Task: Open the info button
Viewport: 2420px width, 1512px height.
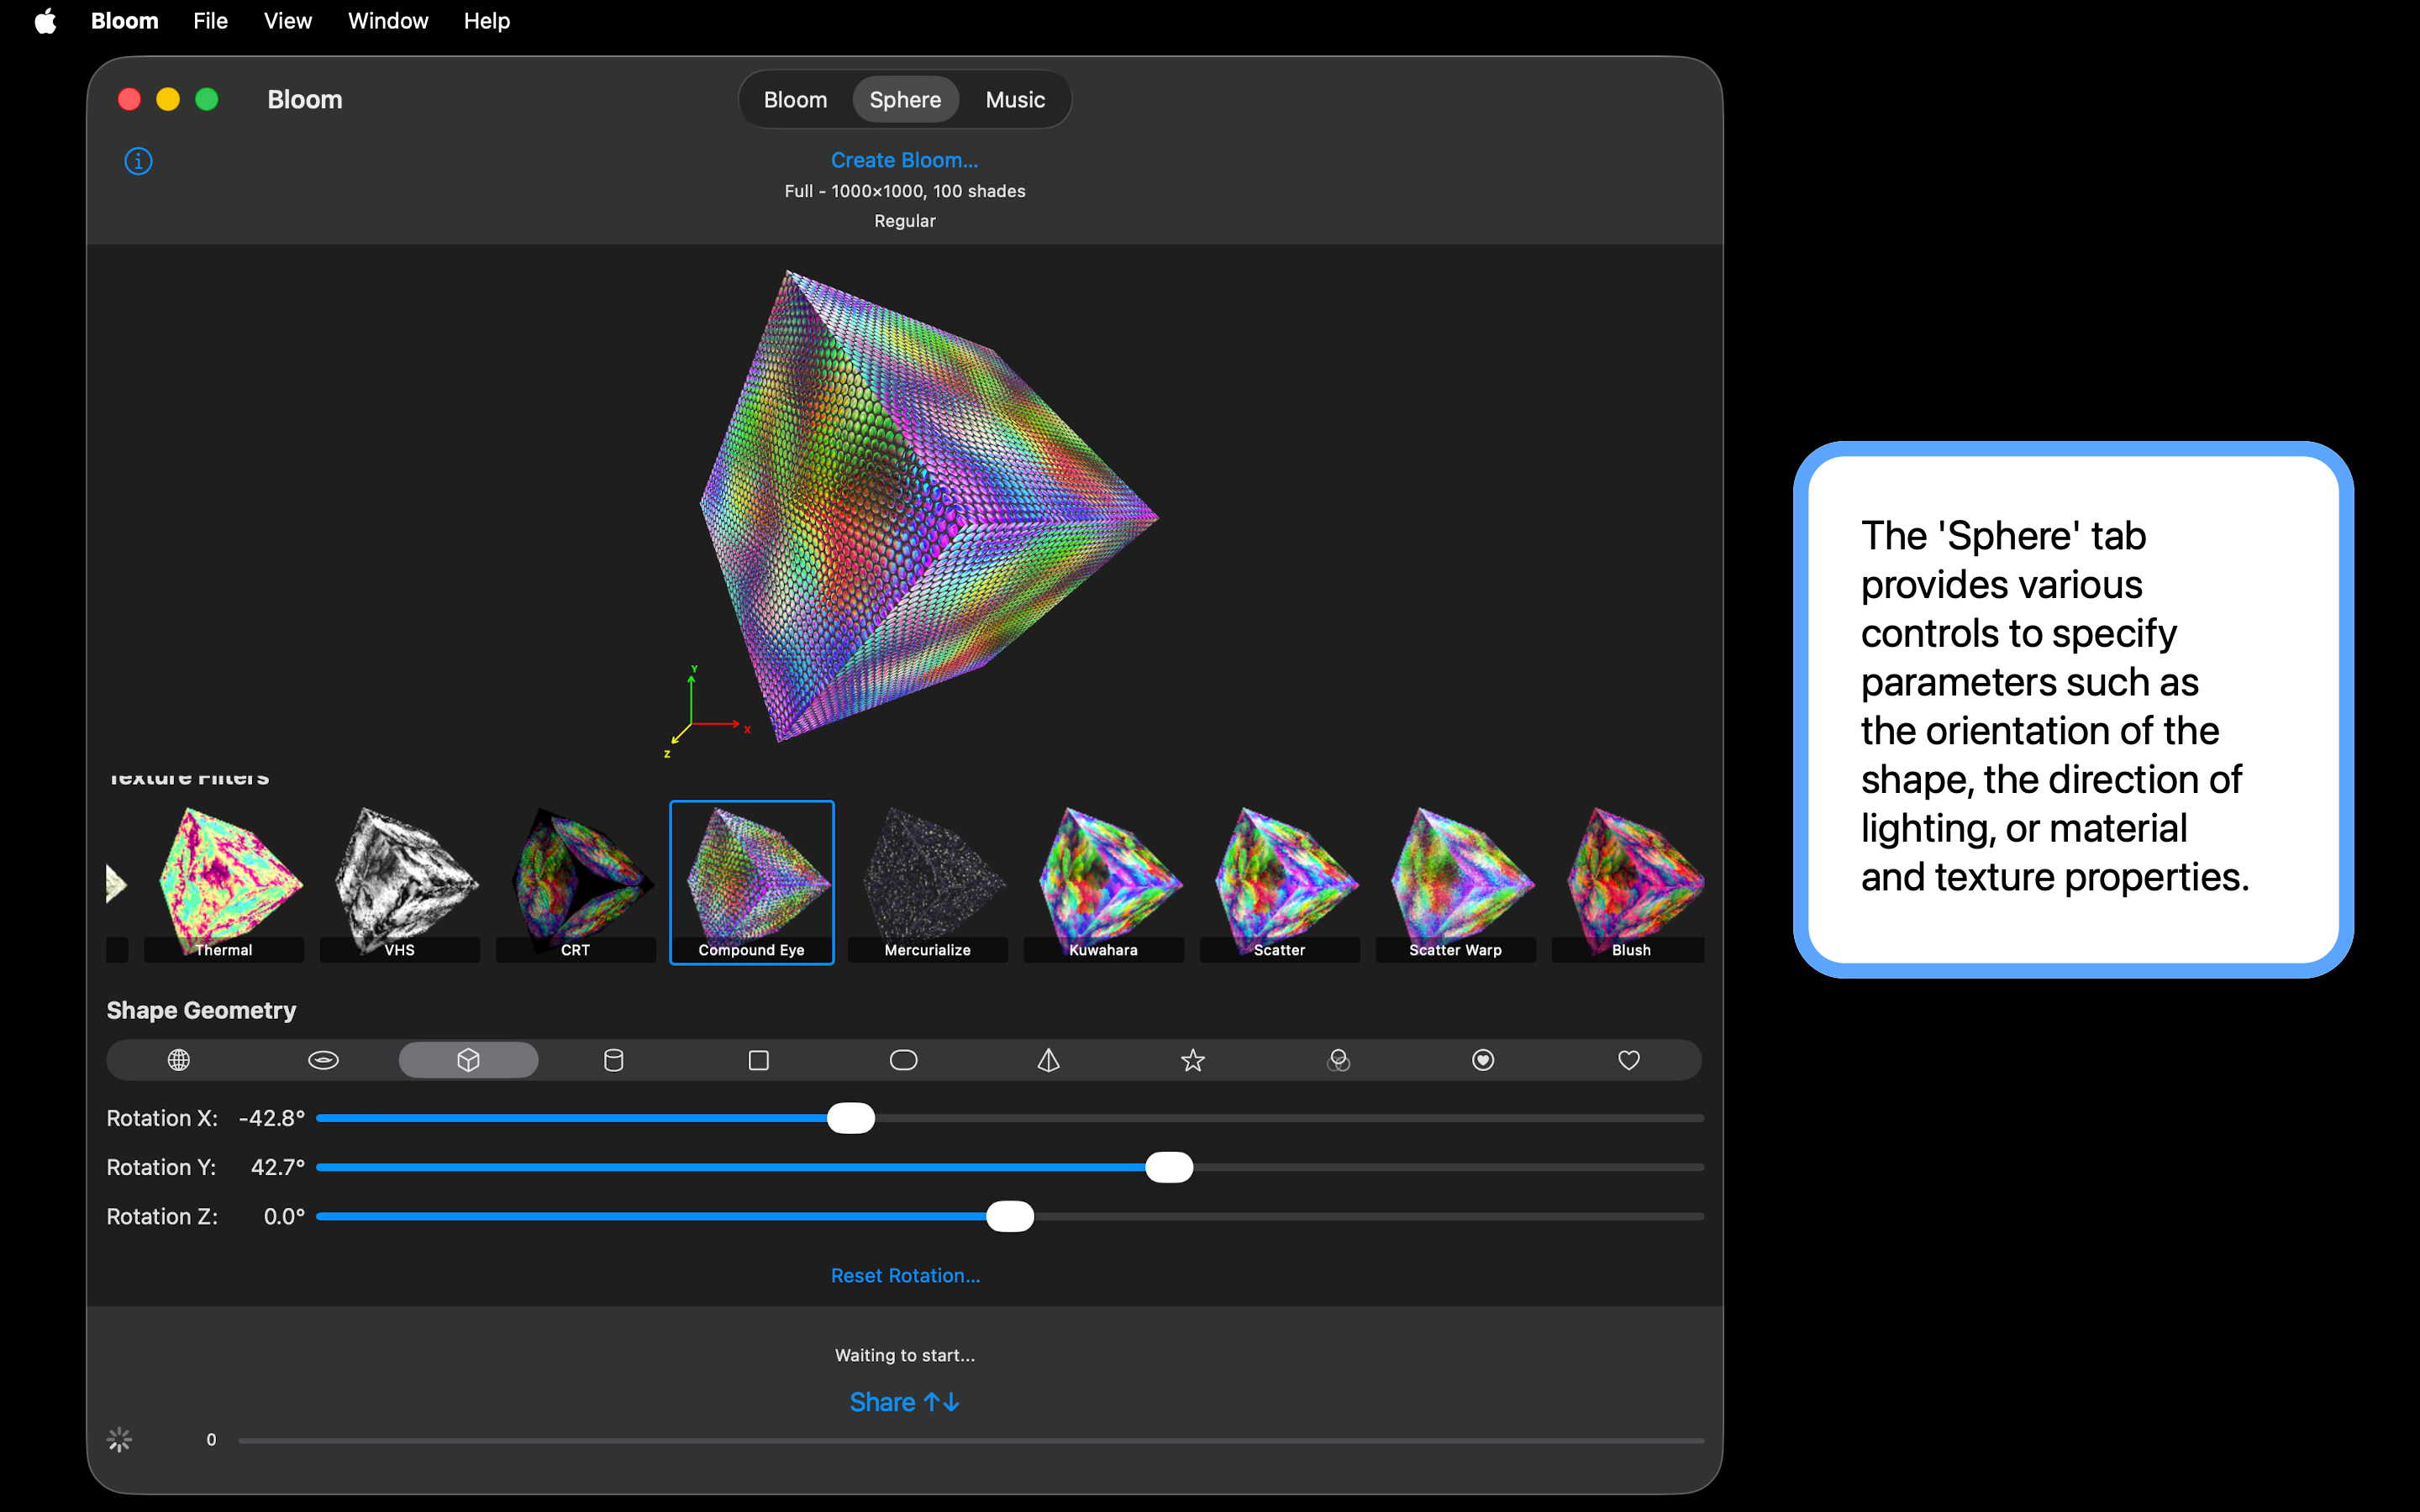Action: pos(138,161)
